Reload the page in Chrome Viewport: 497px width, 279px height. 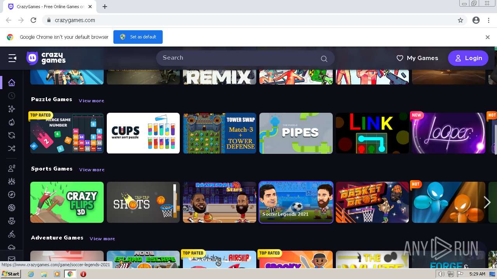click(x=33, y=20)
